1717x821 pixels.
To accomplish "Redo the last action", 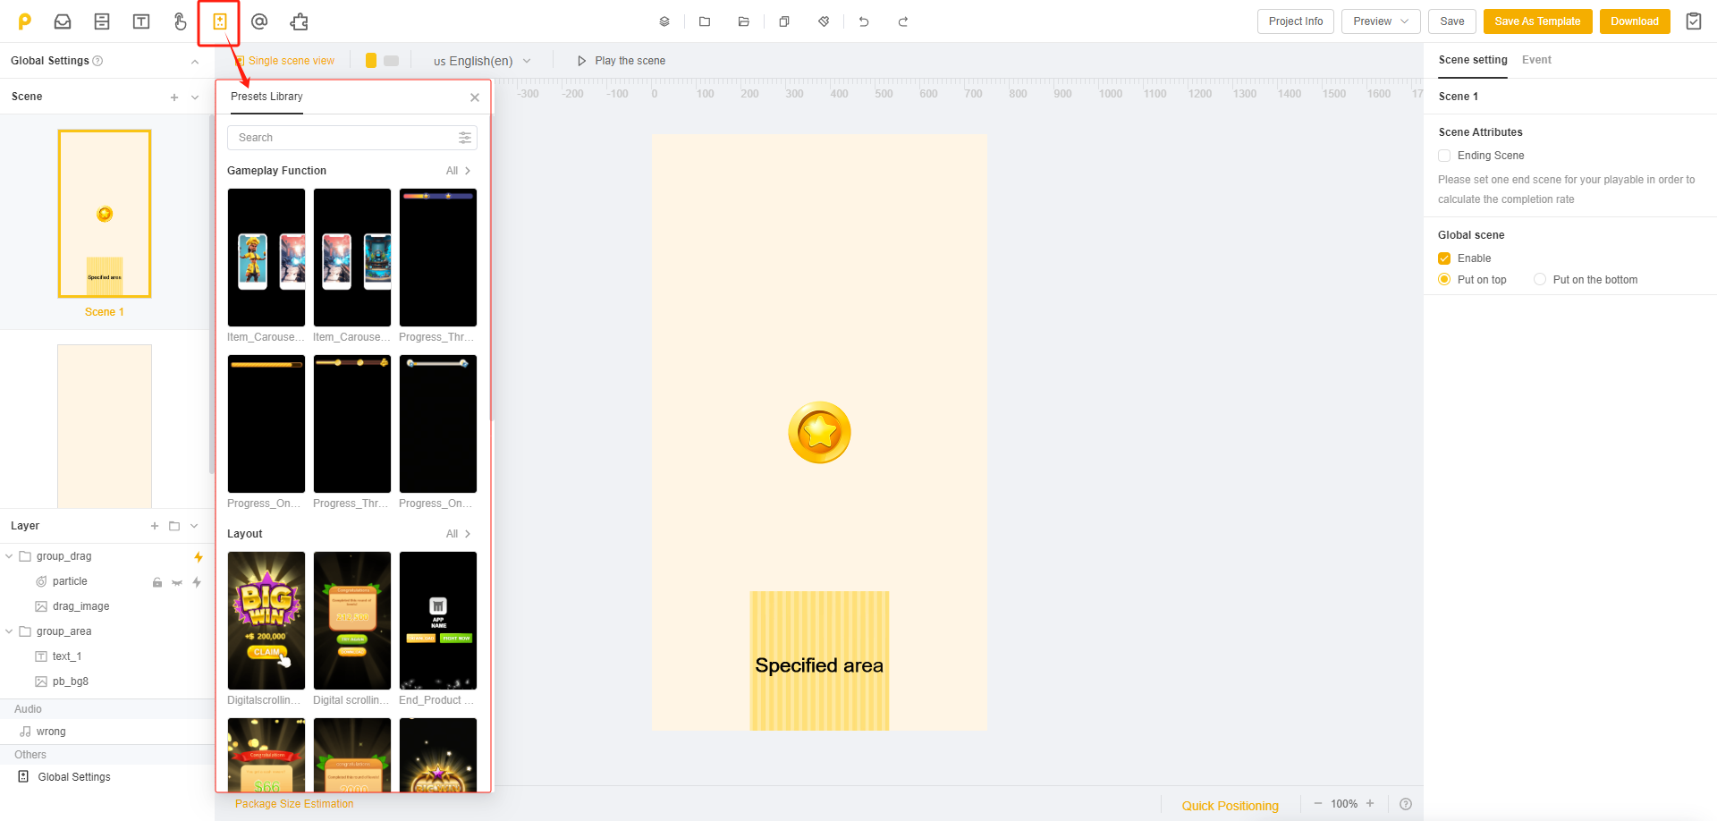I will click(903, 21).
